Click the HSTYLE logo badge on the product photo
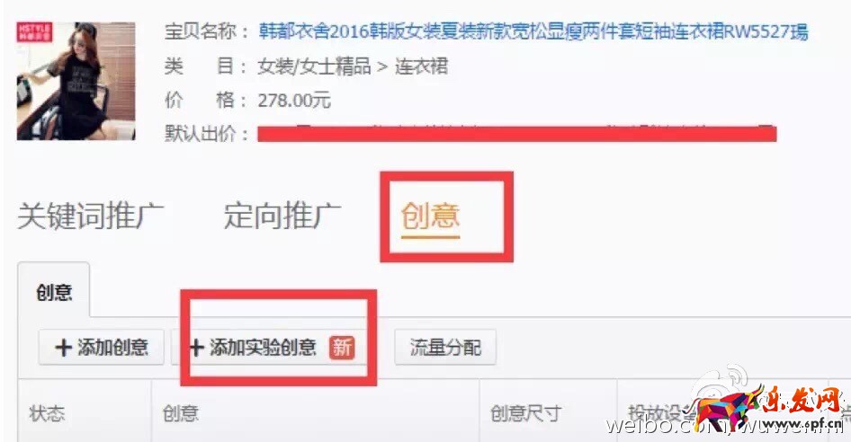This screenshot has width=851, height=442. coord(34,32)
